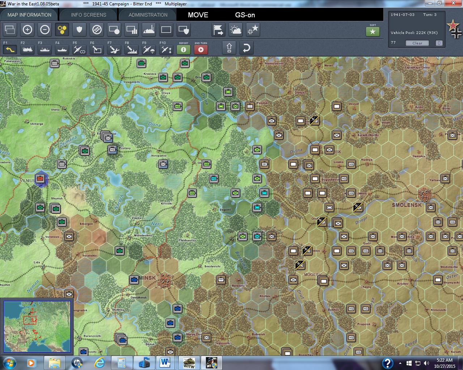Switch to the INFO SCREENS tab
Image resolution: width=463 pixels, height=370 pixels.
tap(89, 15)
